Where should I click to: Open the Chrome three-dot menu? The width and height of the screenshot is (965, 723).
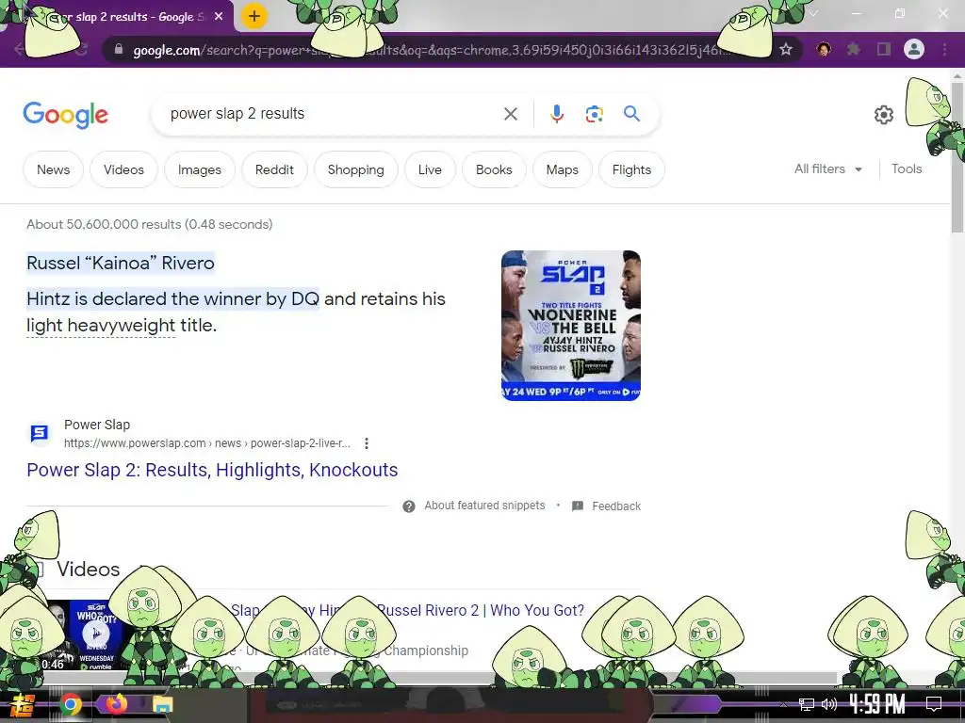944,49
